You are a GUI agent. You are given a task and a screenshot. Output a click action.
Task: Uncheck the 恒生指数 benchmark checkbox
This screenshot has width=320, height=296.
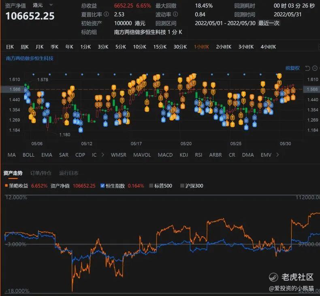[x=102, y=185]
